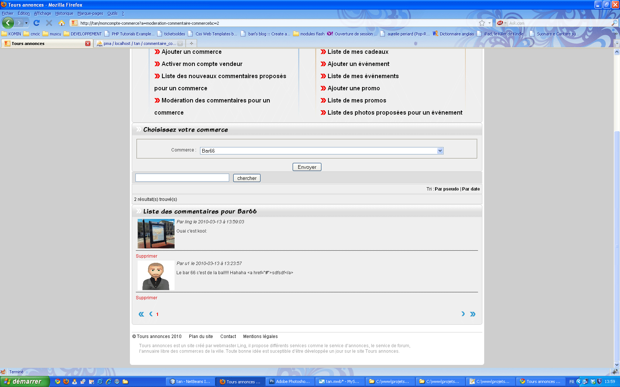Open the Dictionnaire anglais bookmark
The height and width of the screenshot is (387, 620).
tap(454, 34)
